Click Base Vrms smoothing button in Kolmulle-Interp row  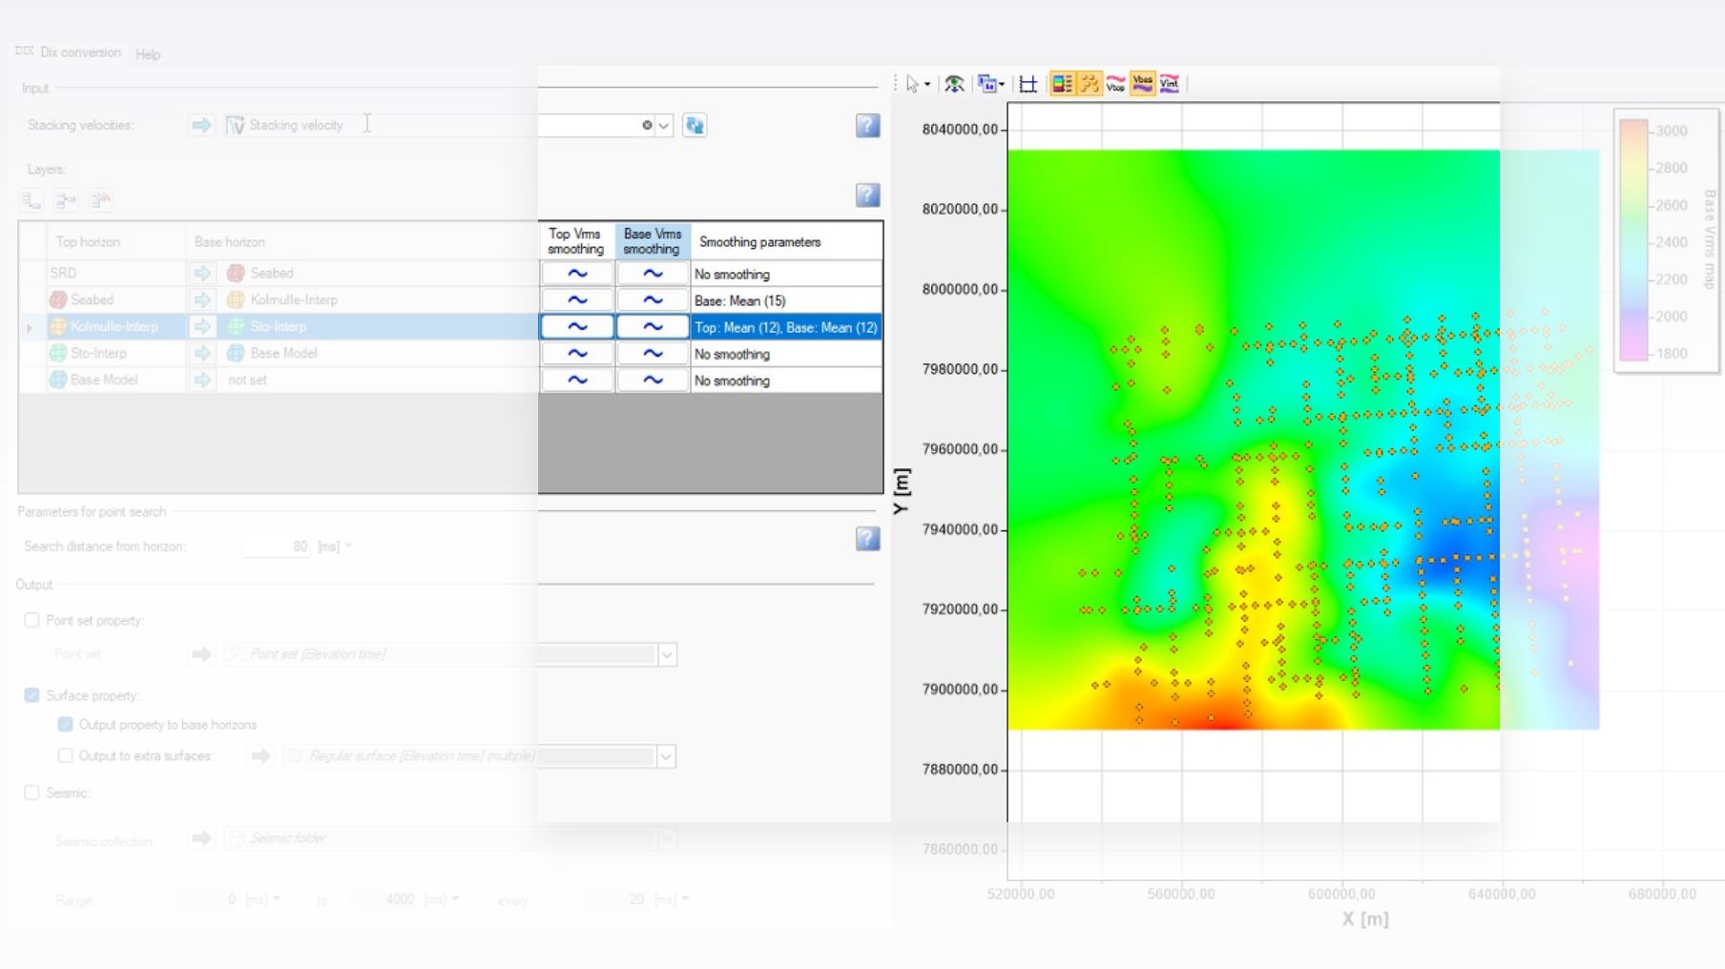coord(653,327)
